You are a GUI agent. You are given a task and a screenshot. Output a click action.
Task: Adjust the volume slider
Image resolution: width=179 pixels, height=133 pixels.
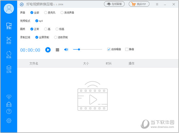(x=79, y=50)
